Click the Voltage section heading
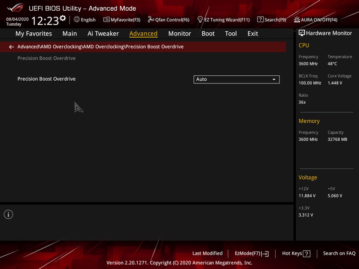 pos(308,178)
